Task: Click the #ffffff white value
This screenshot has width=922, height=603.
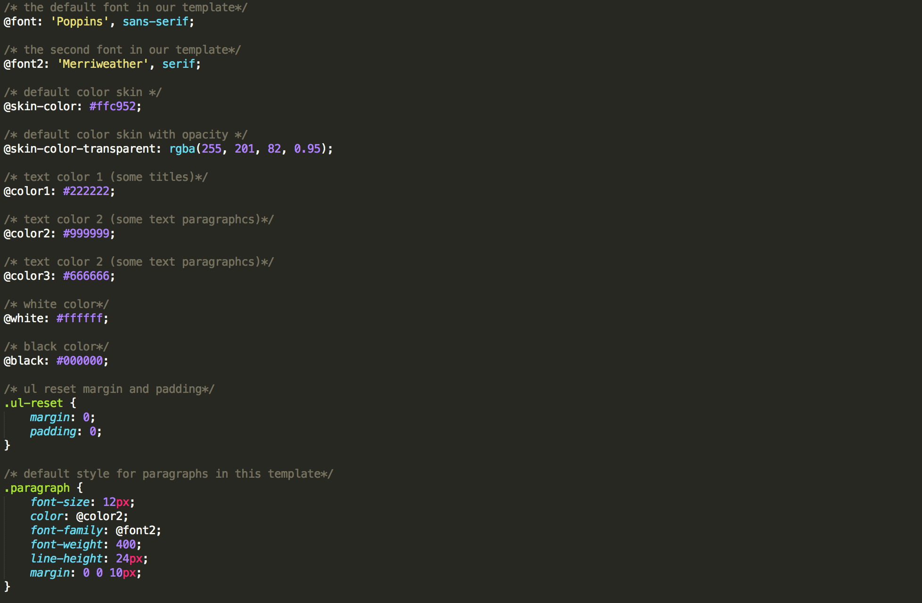Action: (x=79, y=318)
